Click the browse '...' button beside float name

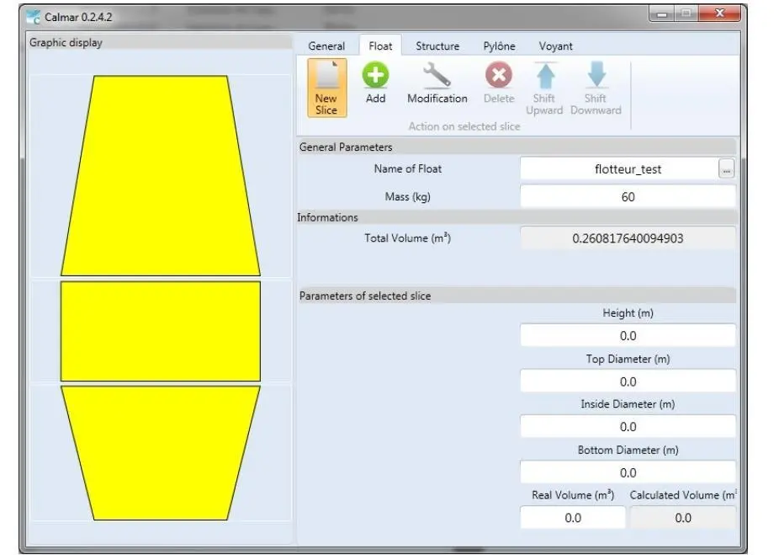726,169
